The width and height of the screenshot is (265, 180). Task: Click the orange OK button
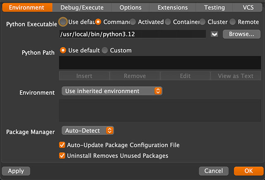point(248,171)
